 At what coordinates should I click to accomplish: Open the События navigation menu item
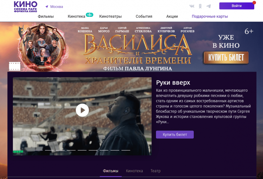(x=144, y=16)
